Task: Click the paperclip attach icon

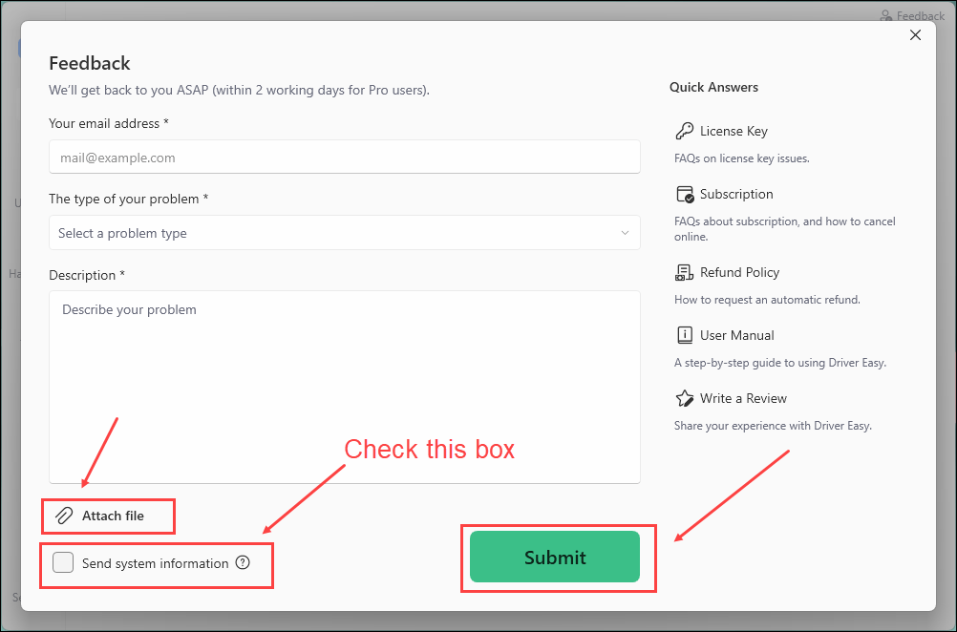Action: (64, 516)
